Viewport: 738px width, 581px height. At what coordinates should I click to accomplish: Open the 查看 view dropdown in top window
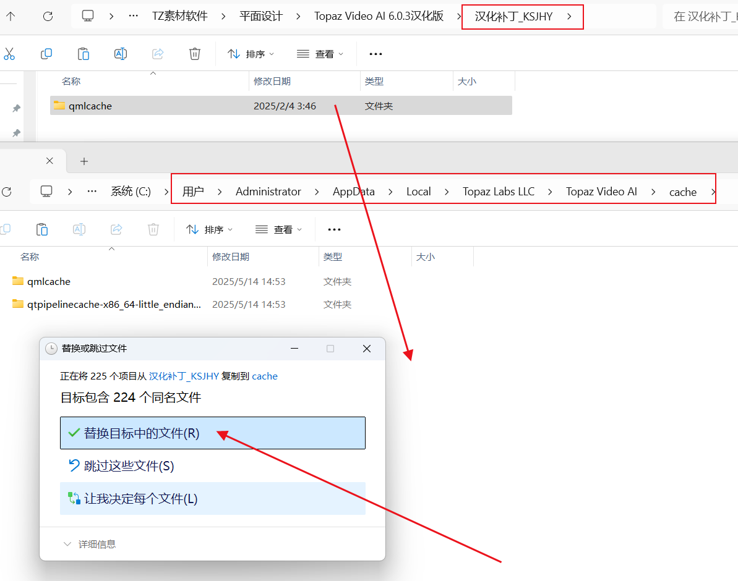click(x=320, y=54)
